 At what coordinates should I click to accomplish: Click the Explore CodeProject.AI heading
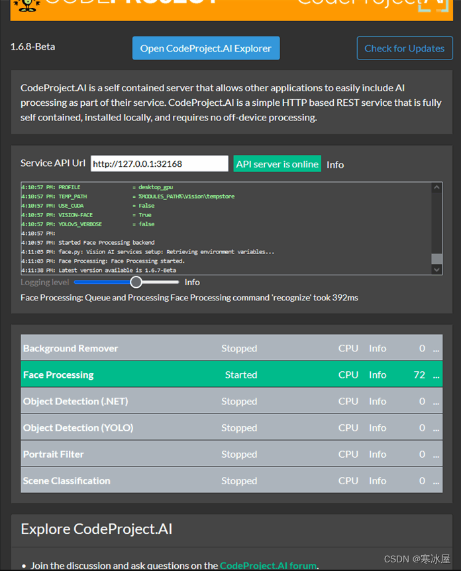point(97,529)
